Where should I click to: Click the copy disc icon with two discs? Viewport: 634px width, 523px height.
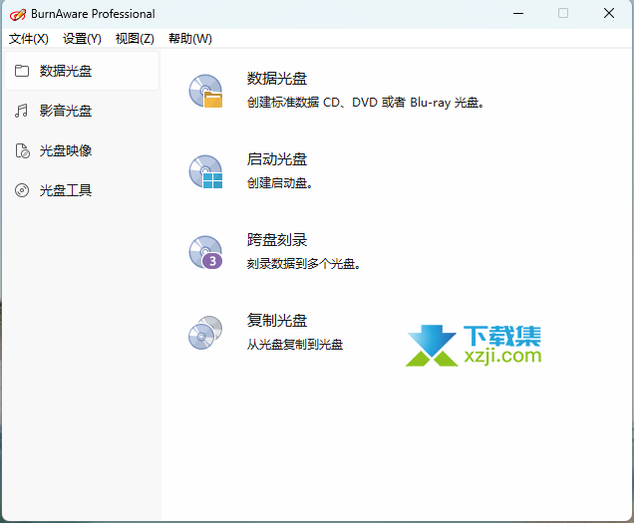click(205, 333)
